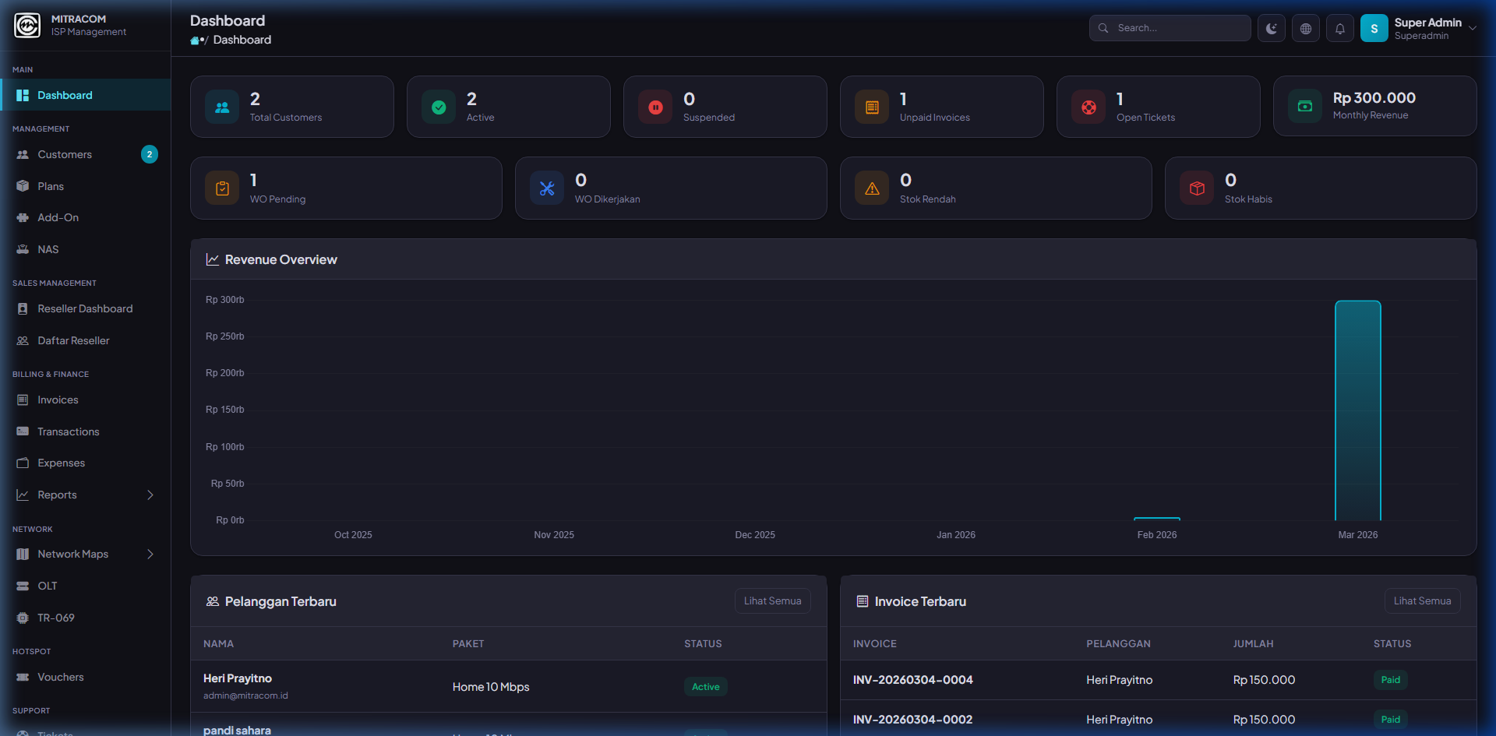Click the Monthly Revenue wallet icon

point(1305,107)
